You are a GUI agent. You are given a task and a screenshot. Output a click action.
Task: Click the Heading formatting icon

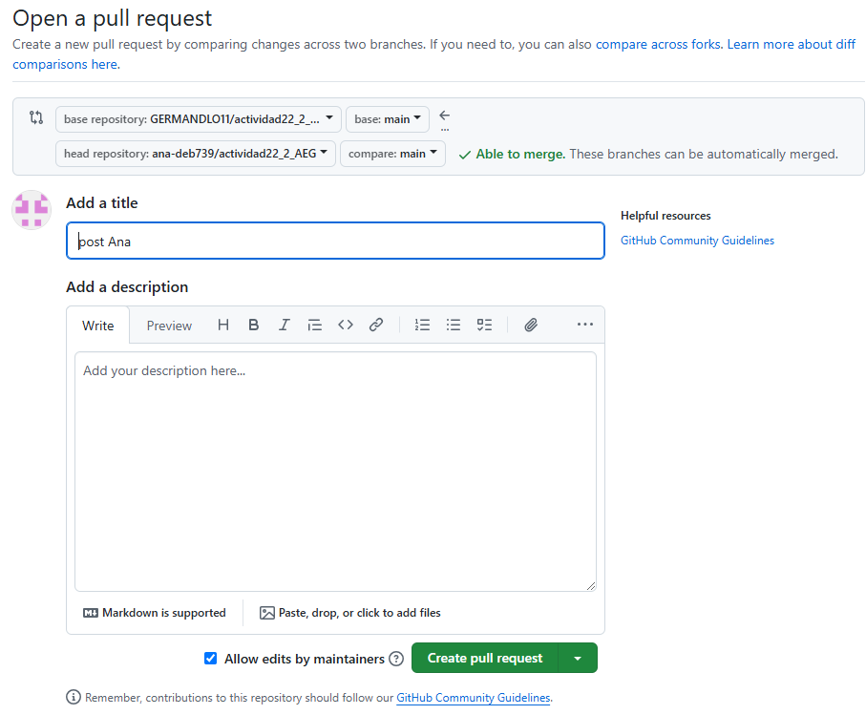click(223, 326)
